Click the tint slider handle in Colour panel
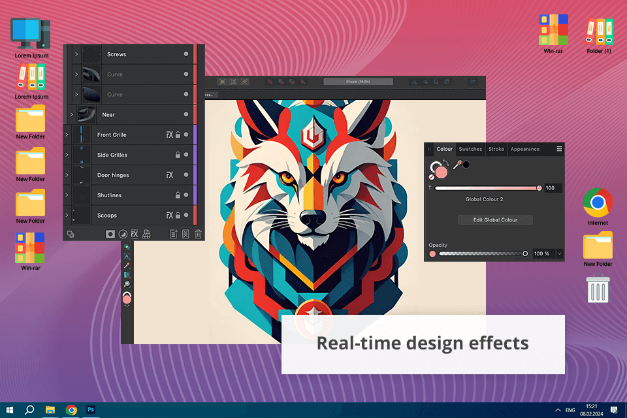Screen dimensions: 627x418 point(539,188)
